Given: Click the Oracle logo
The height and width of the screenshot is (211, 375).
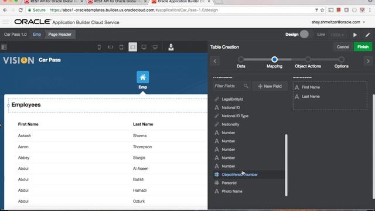Looking at the screenshot, I should click(x=33, y=22).
